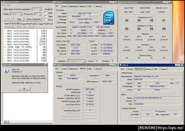Click the Results dialog info icon

[x=6, y=71]
